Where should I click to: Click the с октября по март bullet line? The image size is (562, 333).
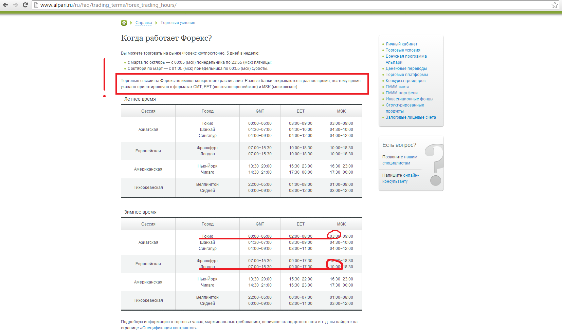coord(198,68)
